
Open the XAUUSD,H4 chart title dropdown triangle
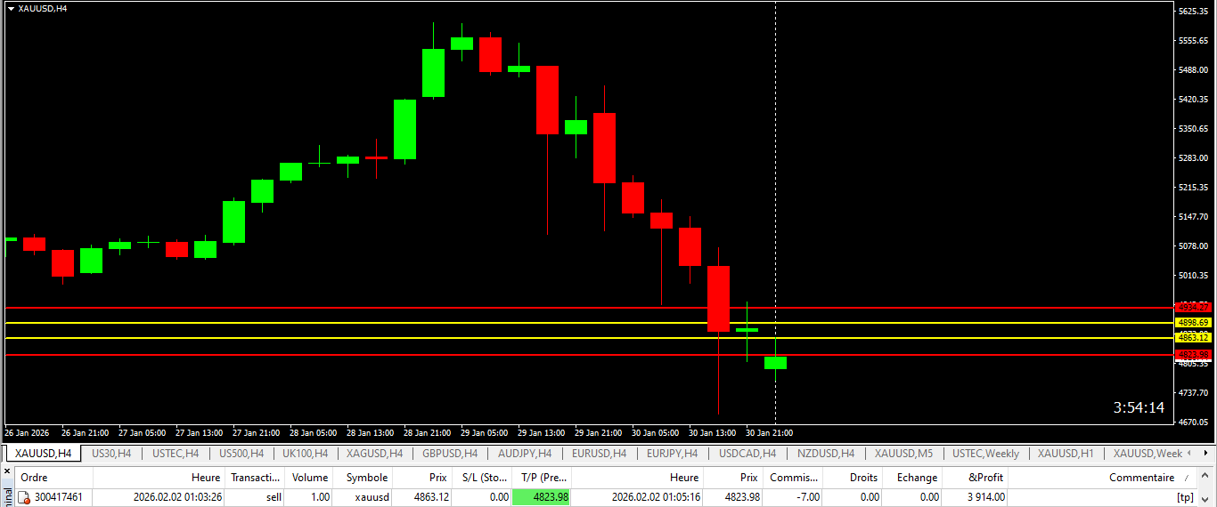[x=11, y=8]
